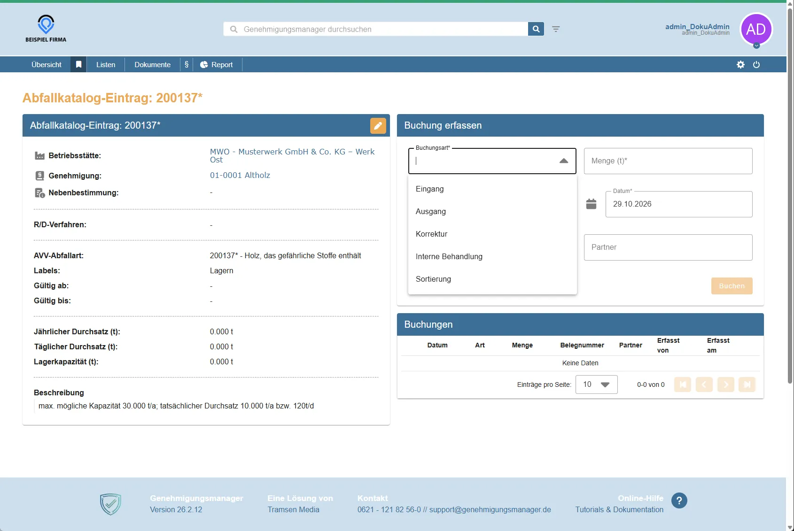This screenshot has width=794, height=531.
Task: Open Tutorials & Dokumentation link
Action: [x=619, y=509]
